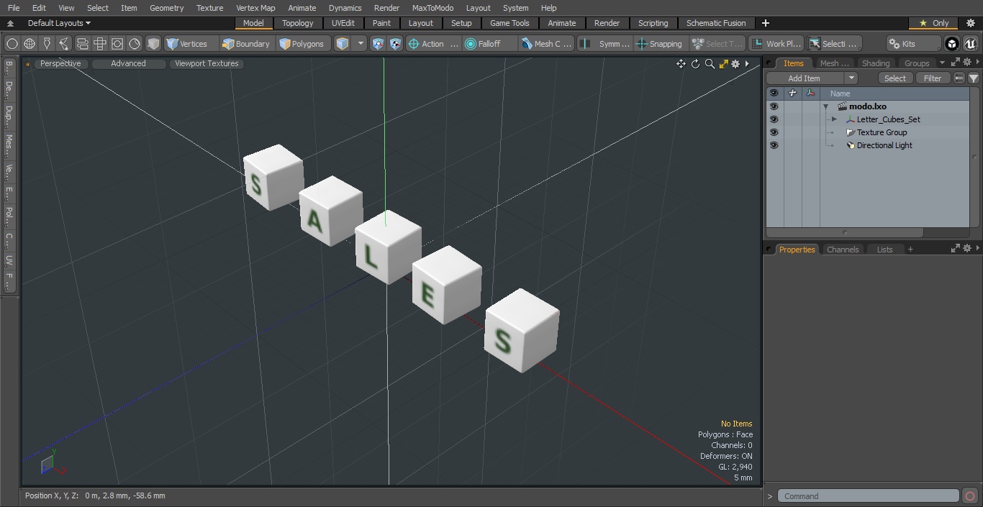
Task: Open the Items panel gear settings icon
Action: pyautogui.click(x=967, y=63)
